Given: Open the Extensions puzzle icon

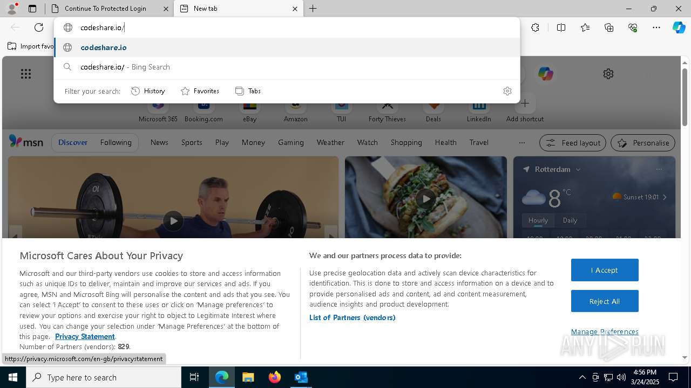Looking at the screenshot, I should click(535, 27).
